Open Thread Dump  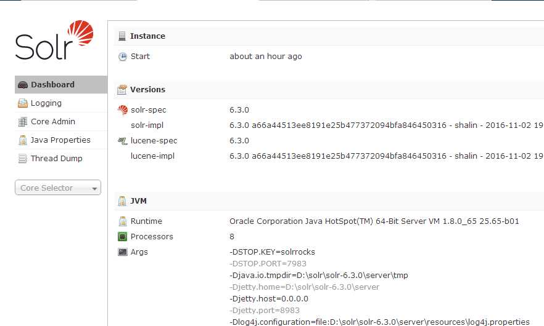pyautogui.click(x=61, y=159)
